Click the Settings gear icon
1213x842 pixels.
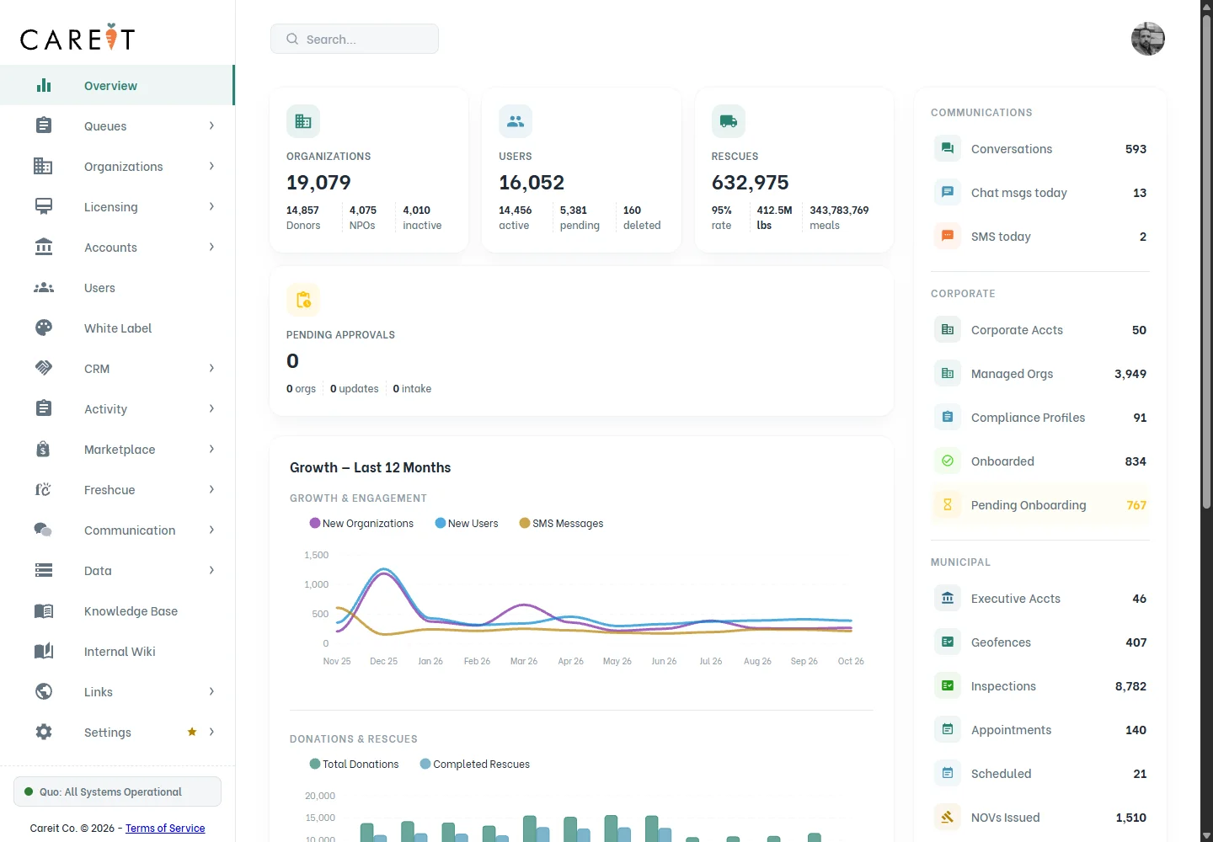tap(44, 732)
